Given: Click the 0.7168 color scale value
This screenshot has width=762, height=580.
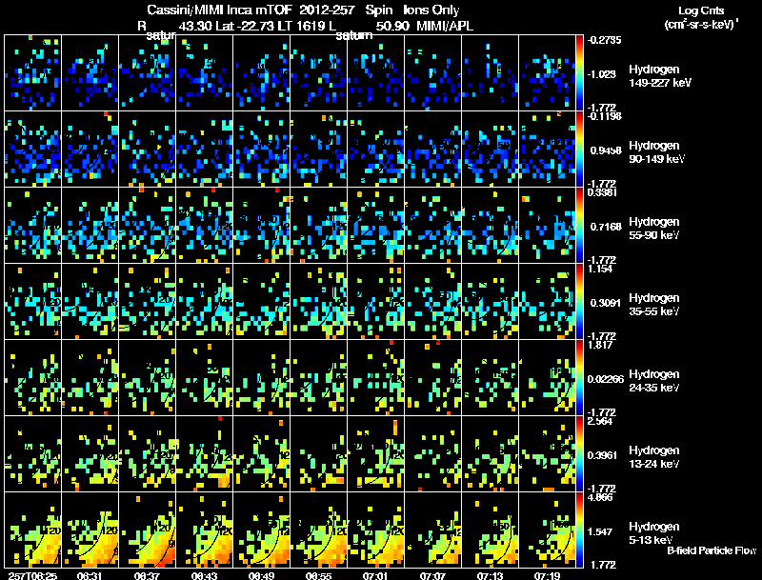Looking at the screenshot, I should (x=606, y=227).
